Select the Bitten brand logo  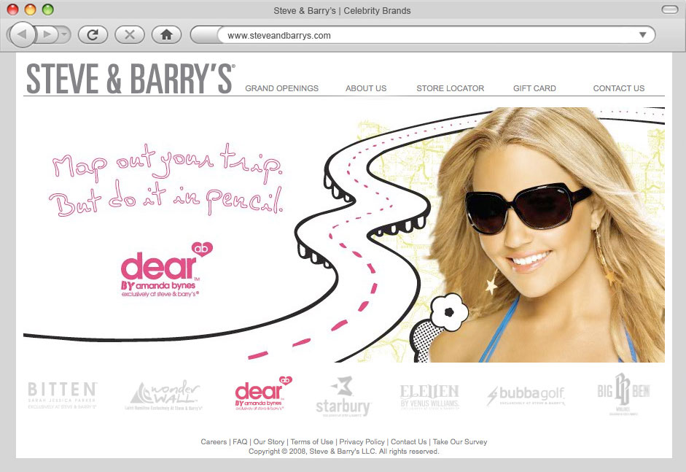(x=62, y=395)
